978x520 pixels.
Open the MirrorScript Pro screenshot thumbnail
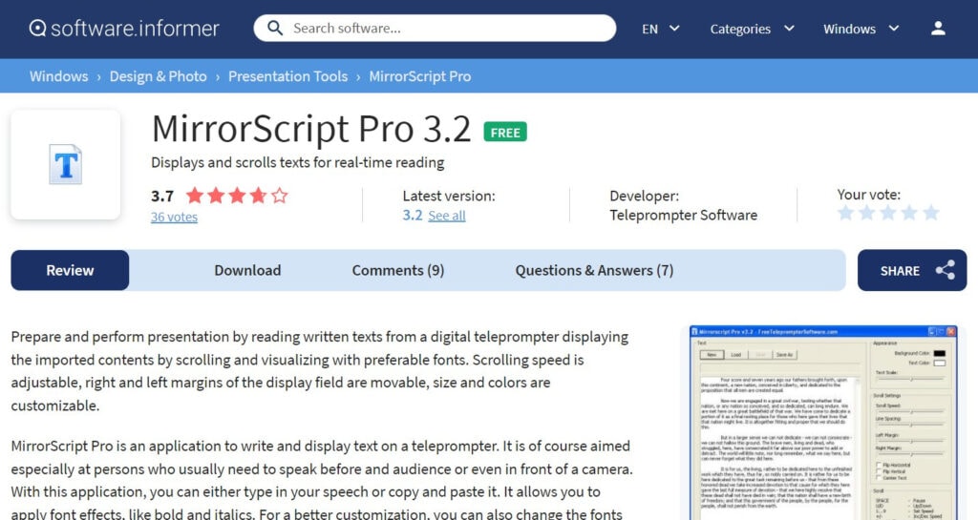click(824, 423)
